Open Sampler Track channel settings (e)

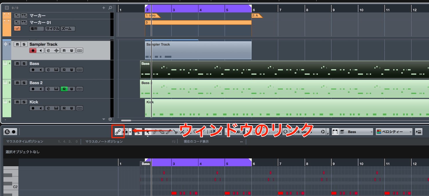tap(48, 51)
